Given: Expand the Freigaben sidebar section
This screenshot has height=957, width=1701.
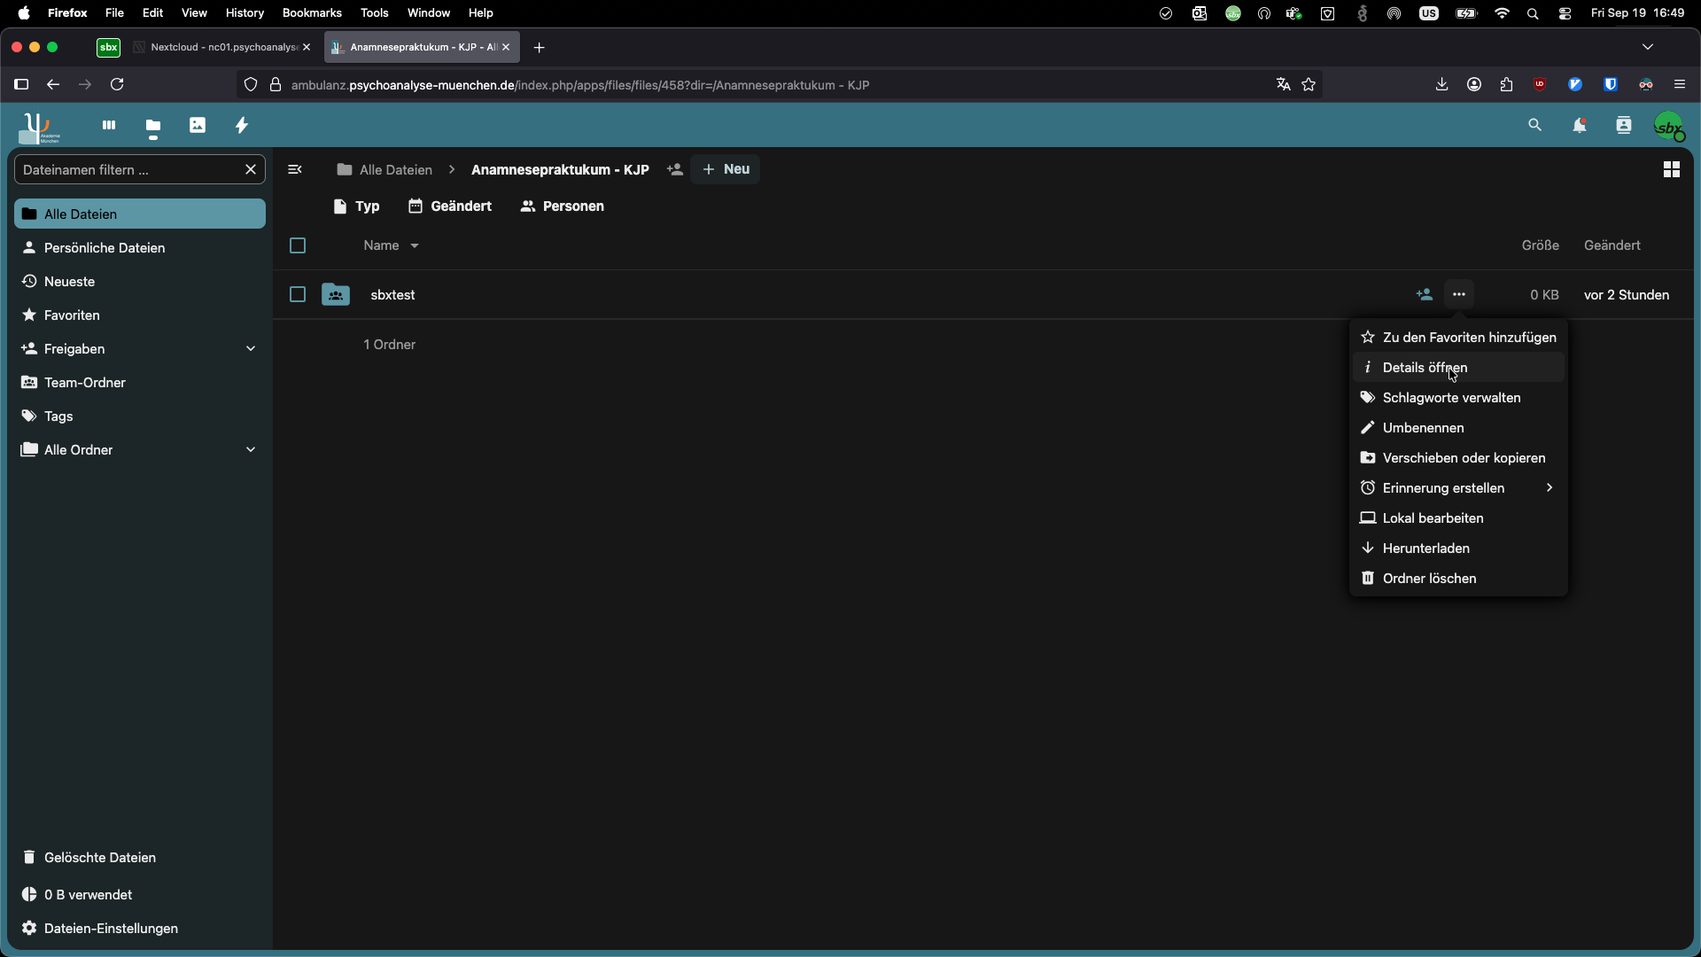Looking at the screenshot, I should [x=251, y=349].
